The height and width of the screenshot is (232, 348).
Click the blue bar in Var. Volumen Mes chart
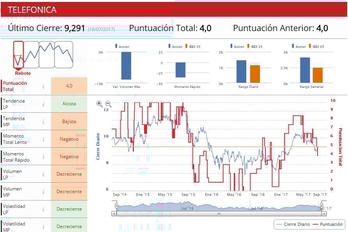tap(126, 66)
